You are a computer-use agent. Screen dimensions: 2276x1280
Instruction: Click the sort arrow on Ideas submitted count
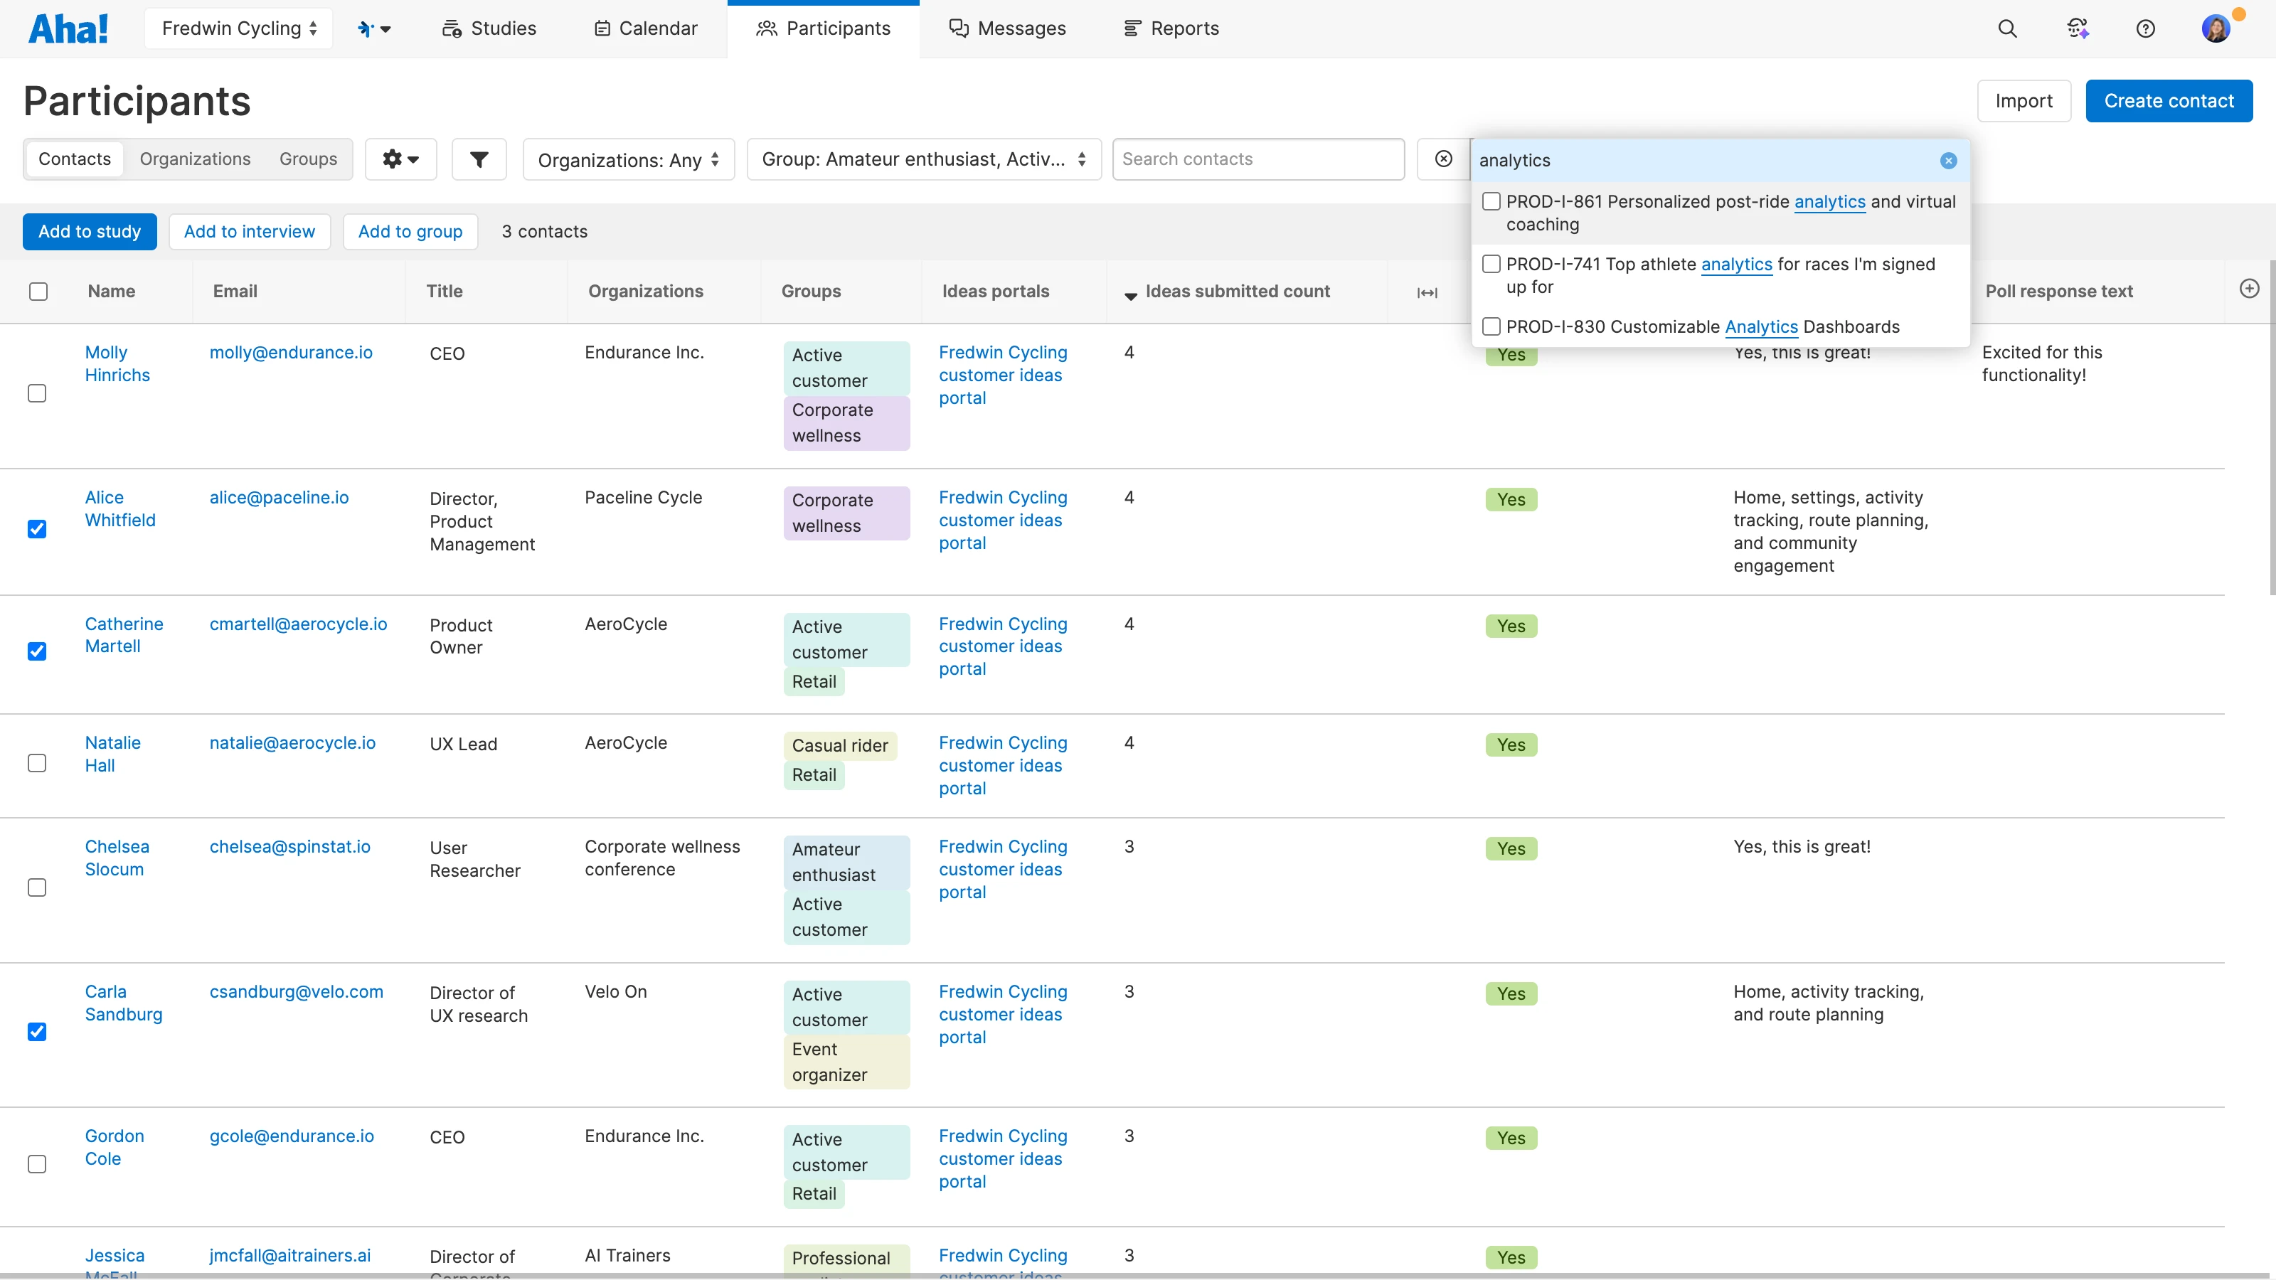[x=1130, y=296]
